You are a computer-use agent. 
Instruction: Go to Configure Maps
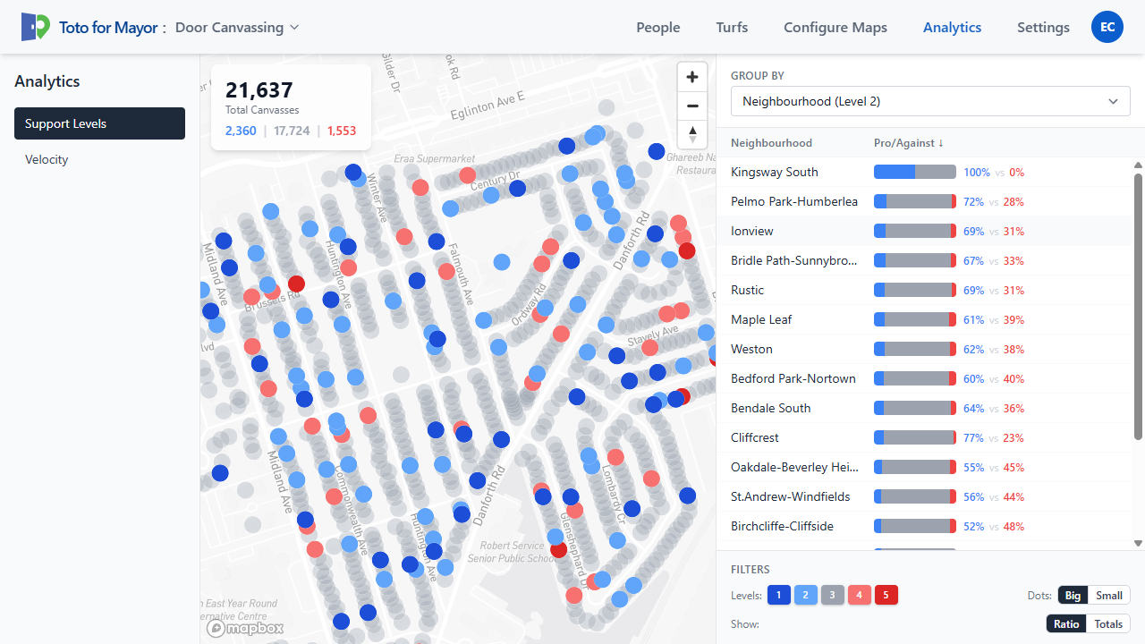(x=835, y=27)
